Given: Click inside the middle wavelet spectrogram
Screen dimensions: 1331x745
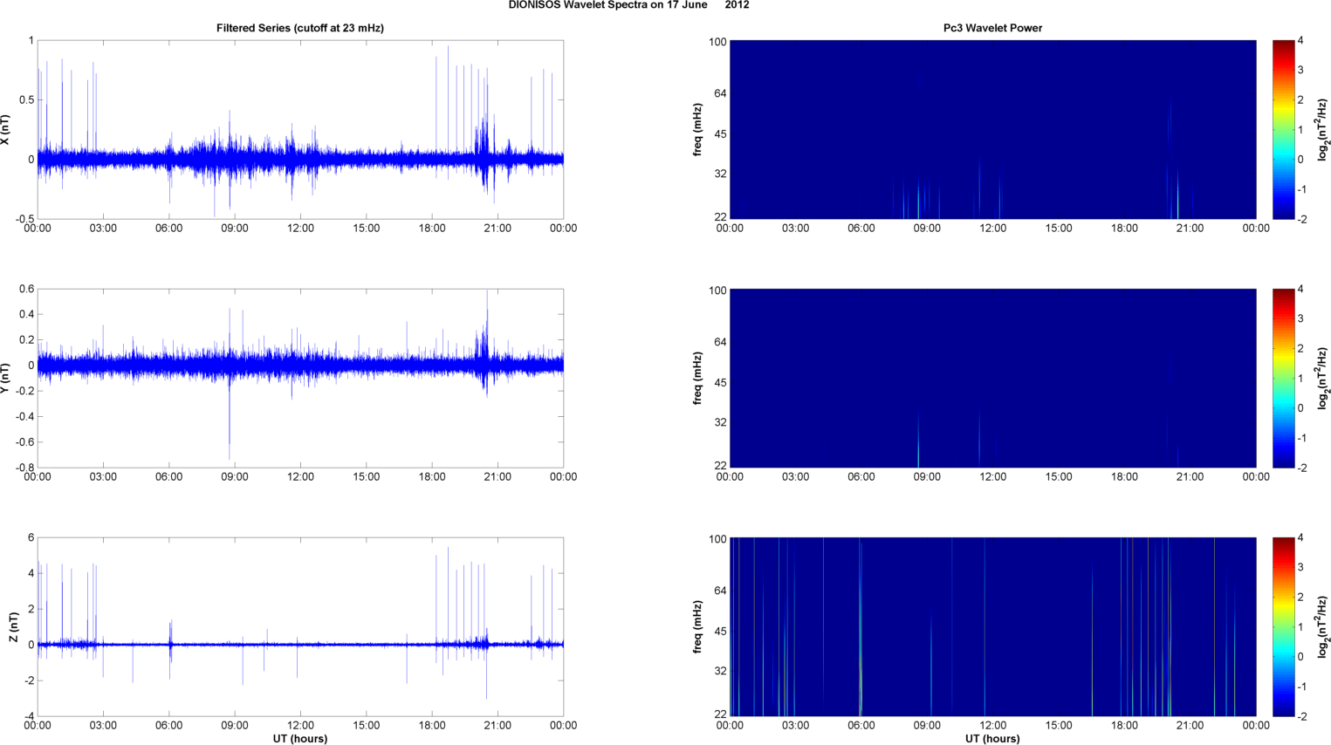Looking at the screenshot, I should click(x=992, y=378).
